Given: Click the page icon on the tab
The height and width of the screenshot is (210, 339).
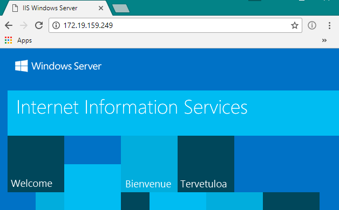Looking at the screenshot, I should 15,8.
